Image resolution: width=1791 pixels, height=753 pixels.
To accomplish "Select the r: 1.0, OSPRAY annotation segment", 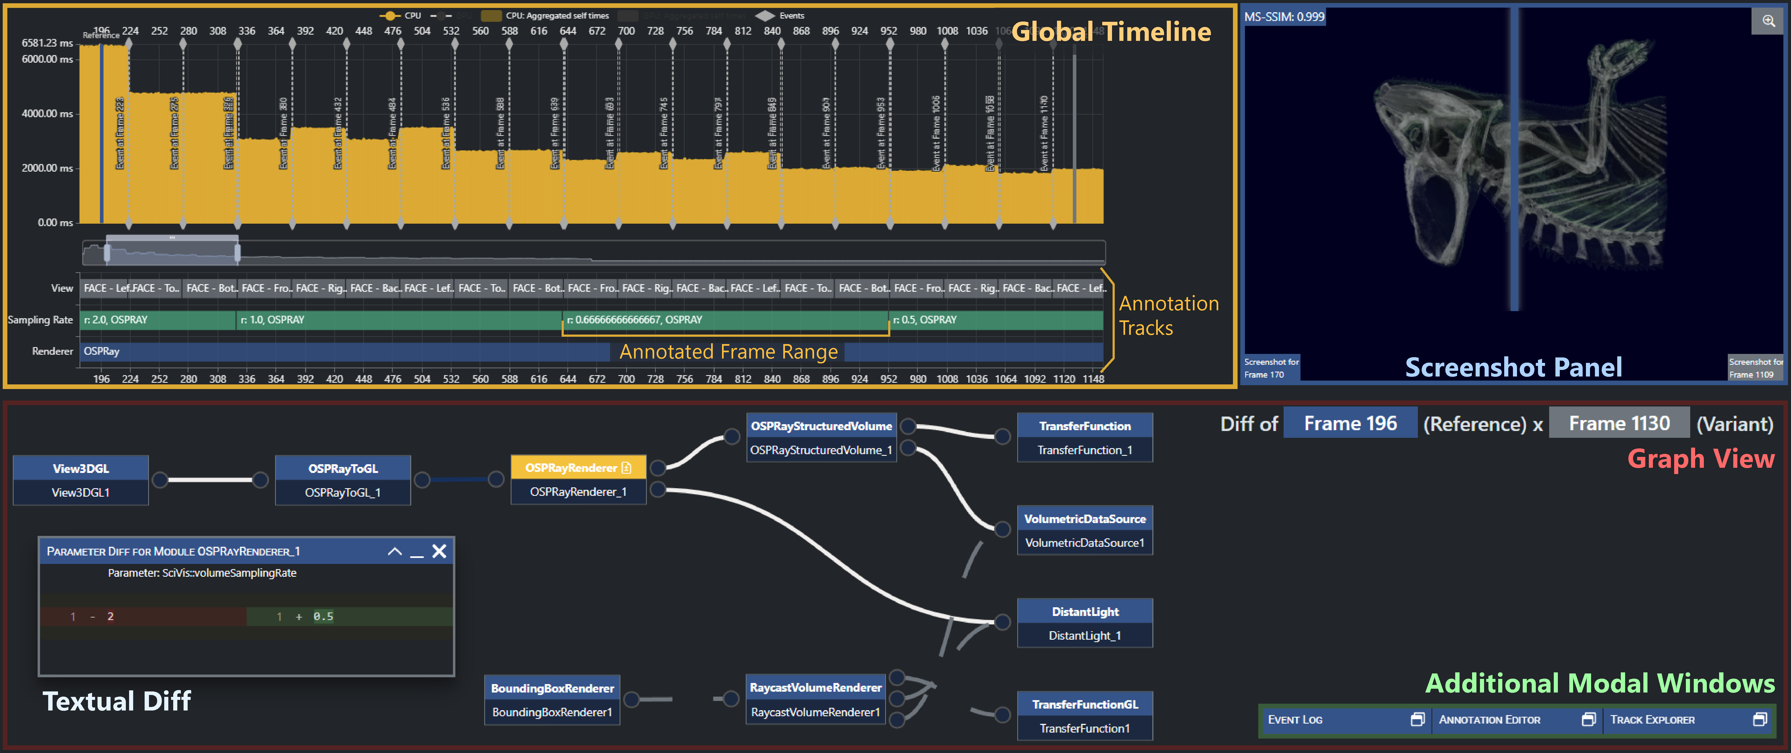I will click(x=398, y=320).
